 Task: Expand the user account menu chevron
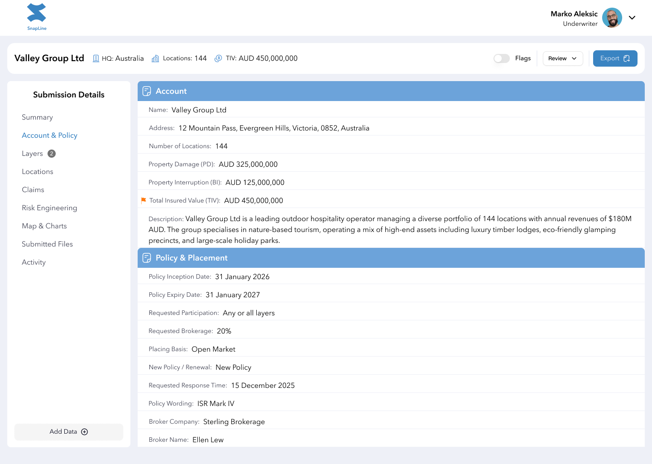[x=633, y=18]
